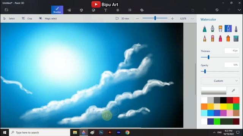This screenshot has width=243, height=136.
Task: Open the 3D library tab
Action: pos(142,10)
